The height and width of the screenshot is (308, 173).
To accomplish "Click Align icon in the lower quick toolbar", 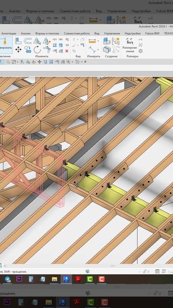I will 22,62.
